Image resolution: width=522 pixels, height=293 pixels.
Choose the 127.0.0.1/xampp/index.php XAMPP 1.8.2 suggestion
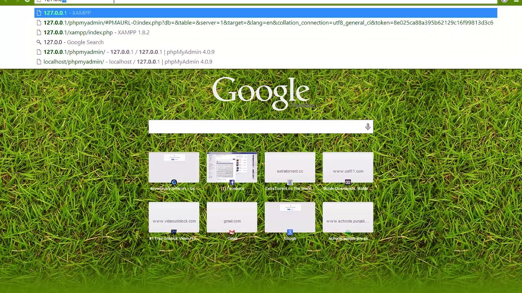pos(265,33)
